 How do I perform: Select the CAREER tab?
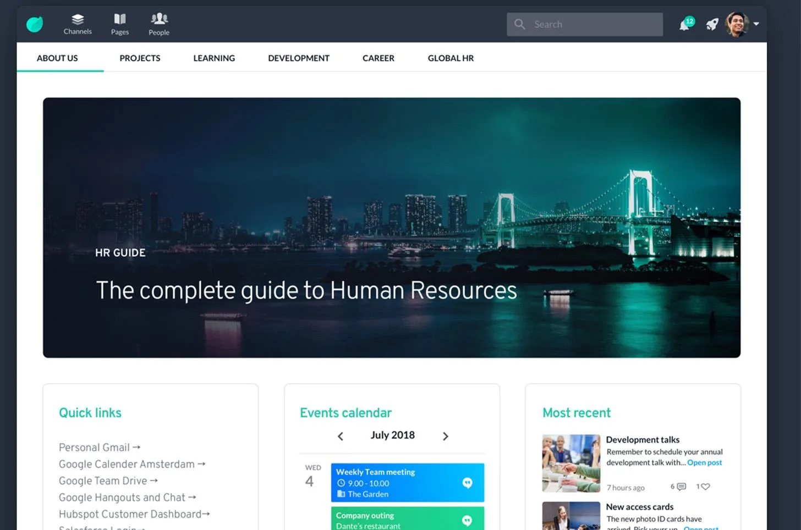pyautogui.click(x=378, y=58)
